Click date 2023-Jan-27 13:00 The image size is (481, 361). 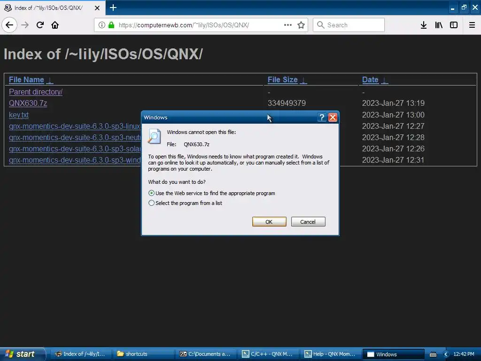point(393,115)
